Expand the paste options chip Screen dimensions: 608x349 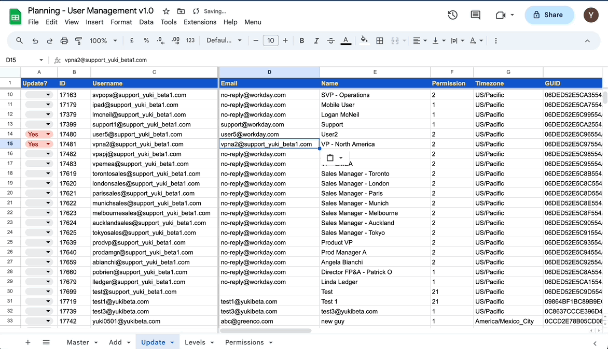tap(341, 158)
